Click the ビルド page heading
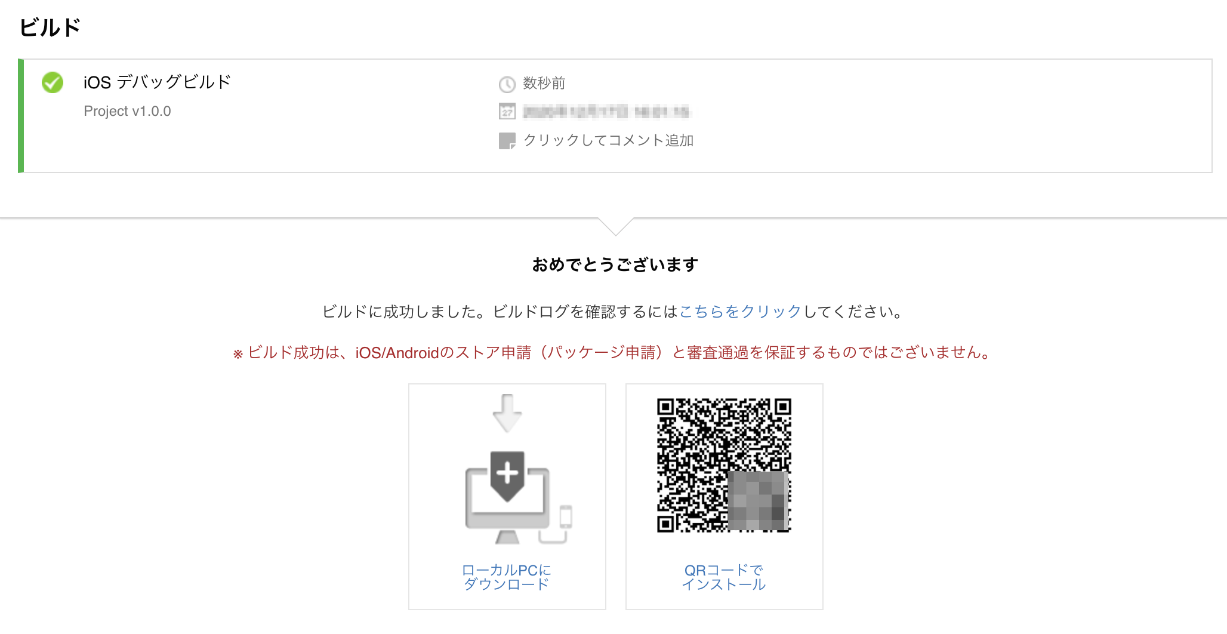The width and height of the screenshot is (1227, 634). (50, 27)
